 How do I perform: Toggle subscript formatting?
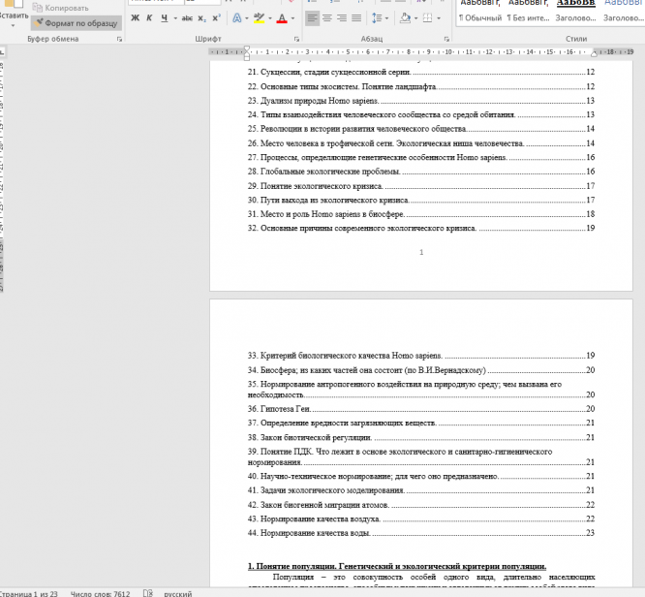coord(201,18)
